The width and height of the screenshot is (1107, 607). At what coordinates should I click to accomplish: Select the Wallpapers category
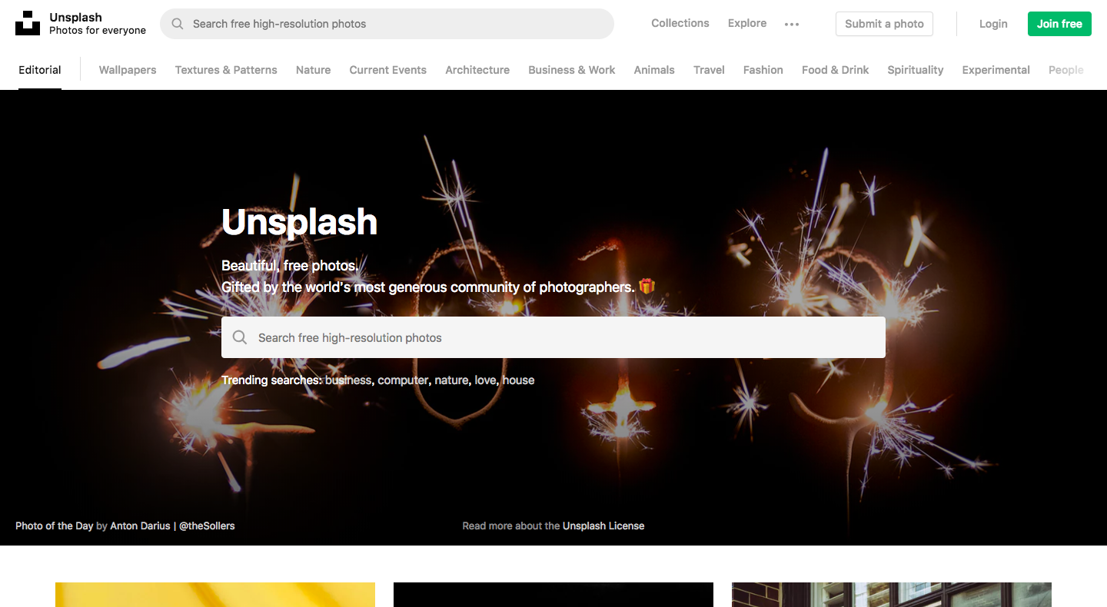pos(128,70)
